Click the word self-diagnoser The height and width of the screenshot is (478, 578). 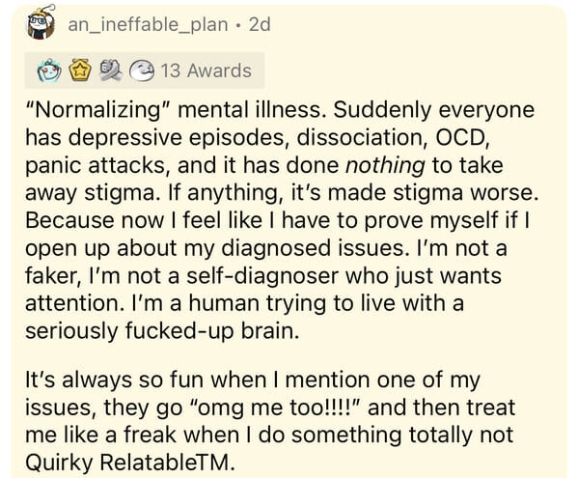tap(262, 276)
